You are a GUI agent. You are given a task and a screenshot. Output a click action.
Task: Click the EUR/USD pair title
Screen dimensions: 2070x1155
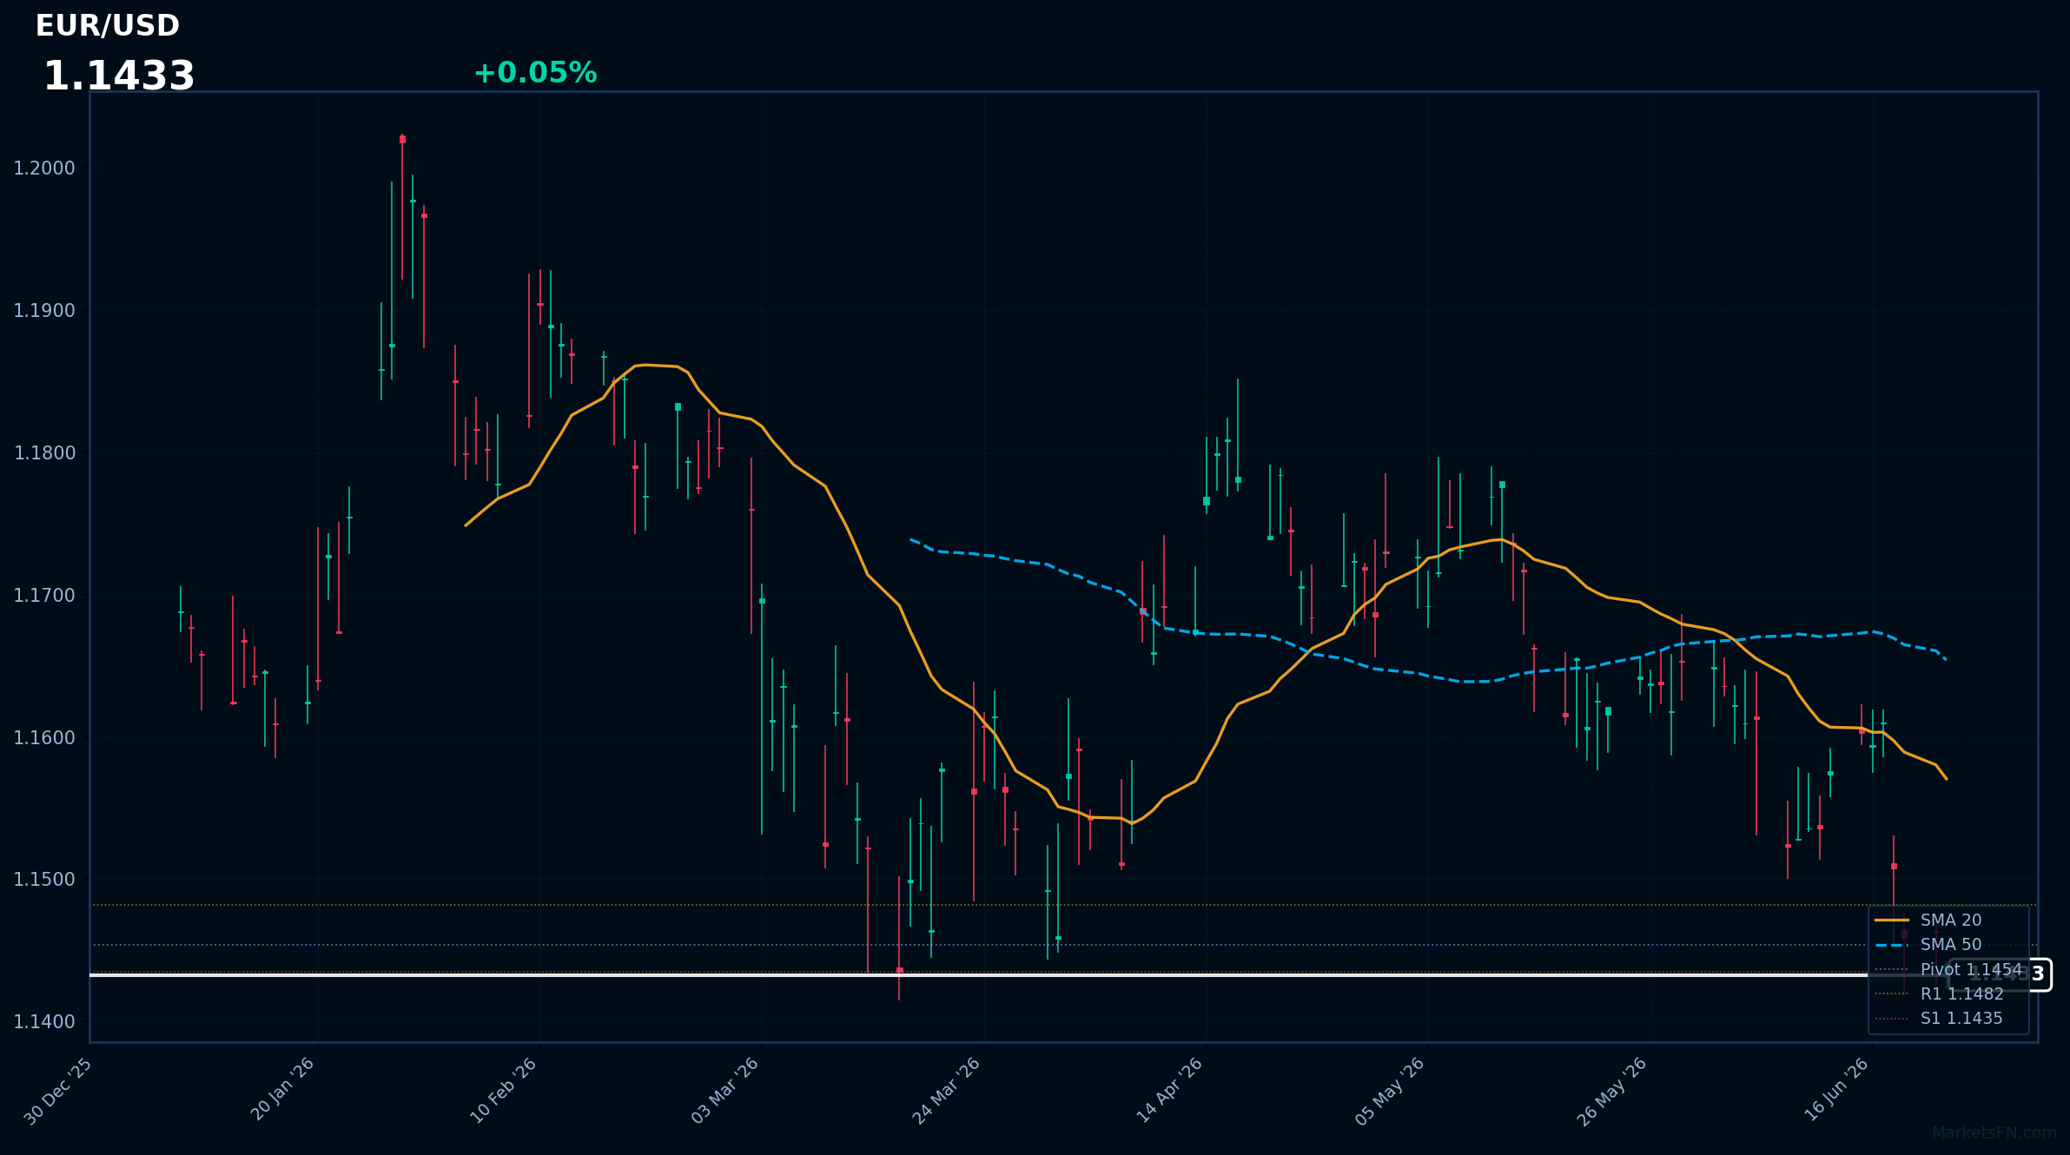107,26
